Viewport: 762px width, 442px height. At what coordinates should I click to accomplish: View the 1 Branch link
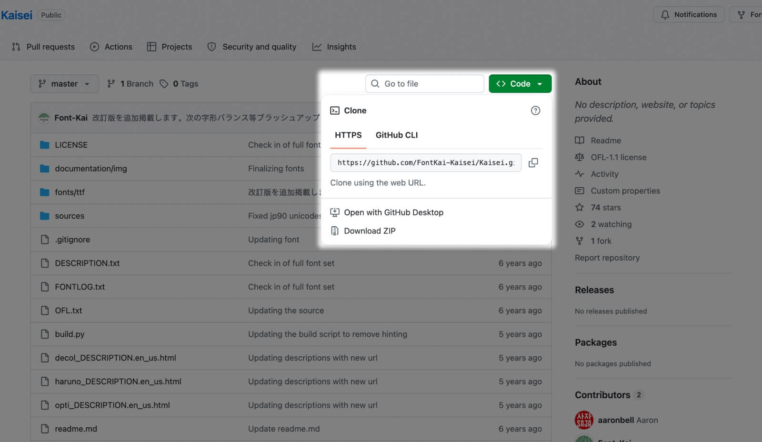[130, 84]
